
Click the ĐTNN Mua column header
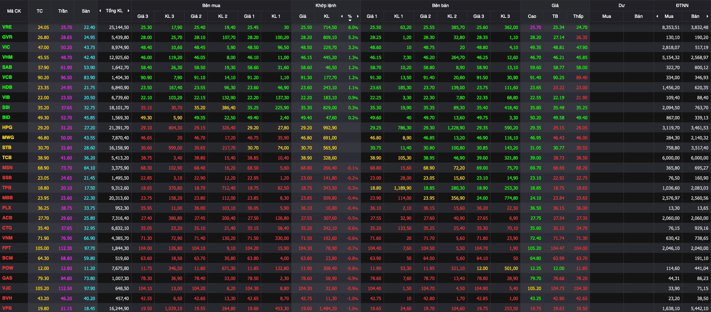pos(669,16)
